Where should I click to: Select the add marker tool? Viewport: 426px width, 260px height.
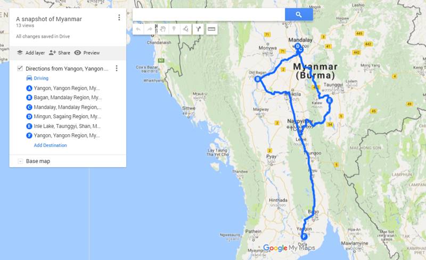coord(174,29)
